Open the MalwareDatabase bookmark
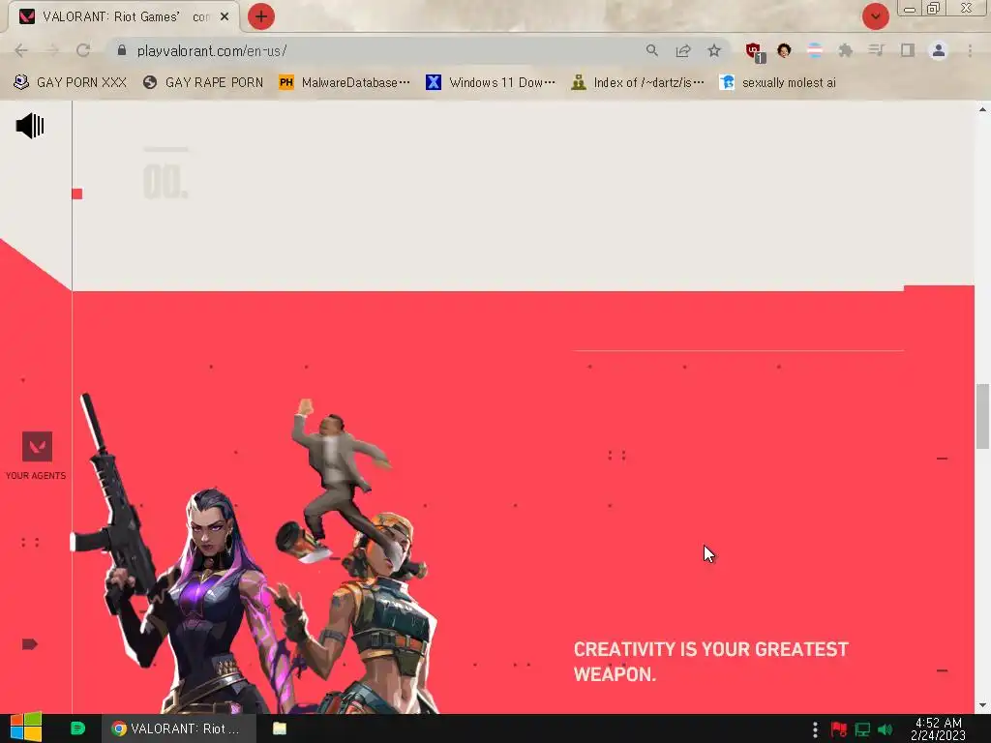The width and height of the screenshot is (991, 743). 345,82
